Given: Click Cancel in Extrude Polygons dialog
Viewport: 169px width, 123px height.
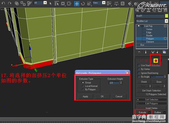Looking at the screenshot, I should pos(119,96).
